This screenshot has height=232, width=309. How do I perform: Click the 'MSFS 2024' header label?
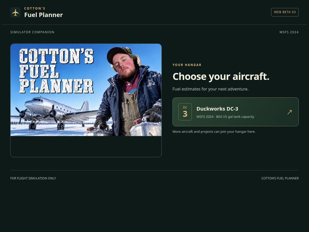tap(289, 32)
